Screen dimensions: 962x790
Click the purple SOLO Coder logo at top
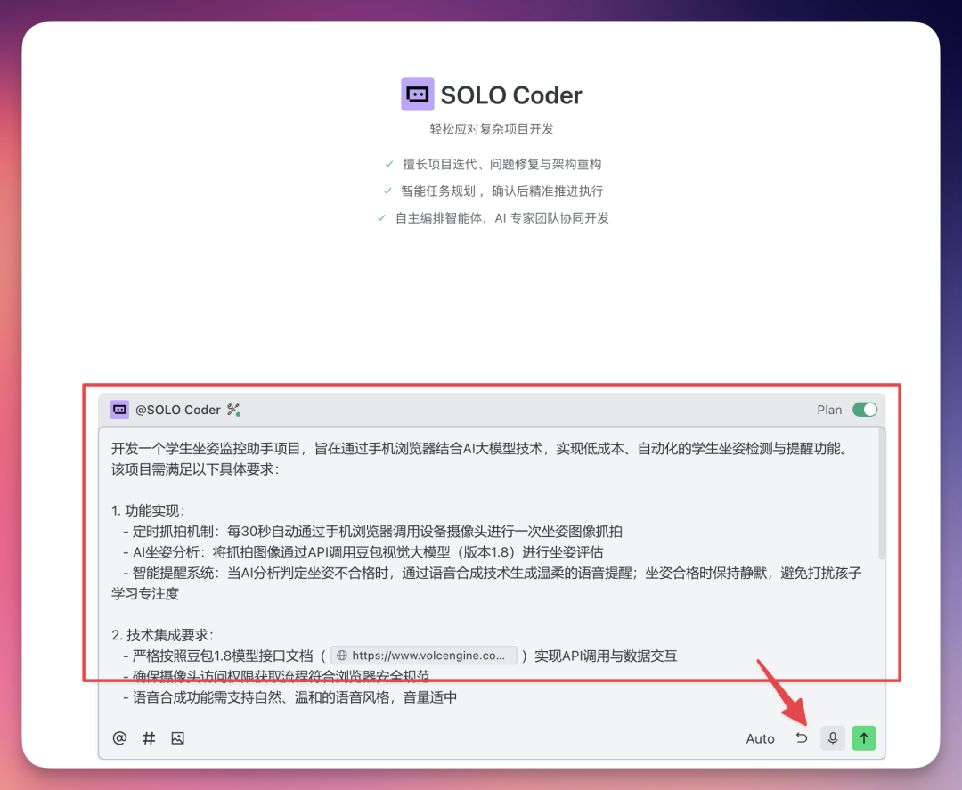coord(417,94)
